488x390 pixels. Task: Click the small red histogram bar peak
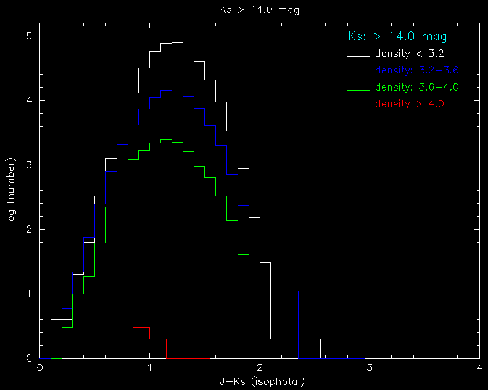141,327
